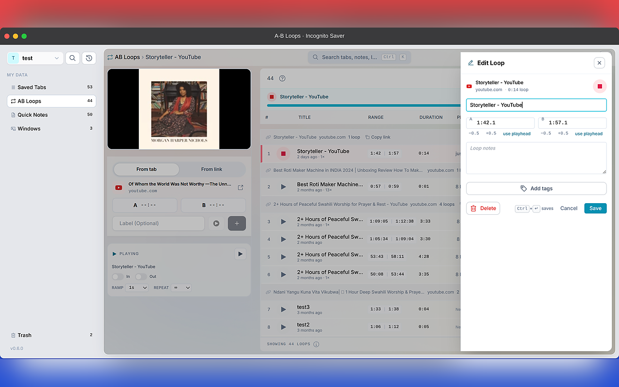Play the test2 loop

point(283,327)
